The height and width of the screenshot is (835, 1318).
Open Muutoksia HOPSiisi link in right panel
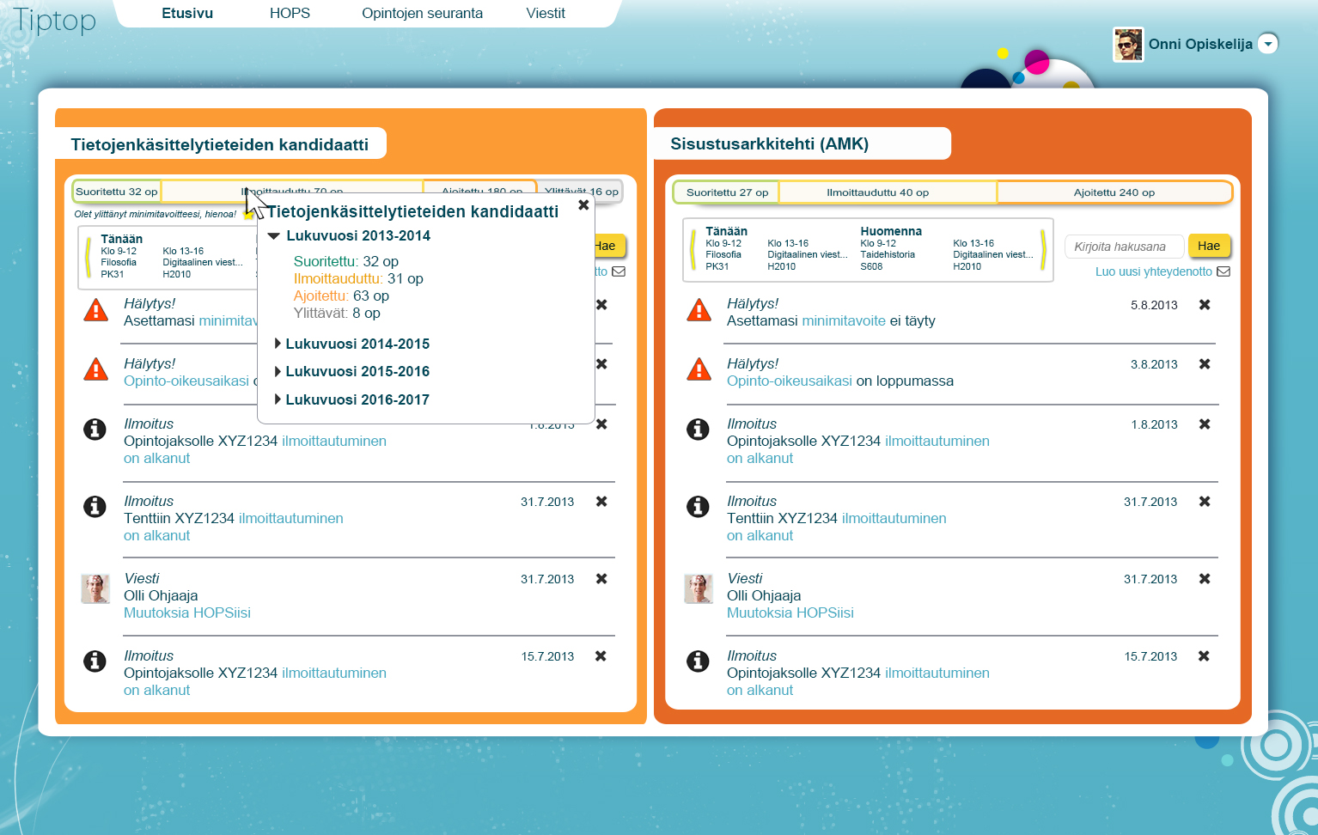click(x=790, y=613)
